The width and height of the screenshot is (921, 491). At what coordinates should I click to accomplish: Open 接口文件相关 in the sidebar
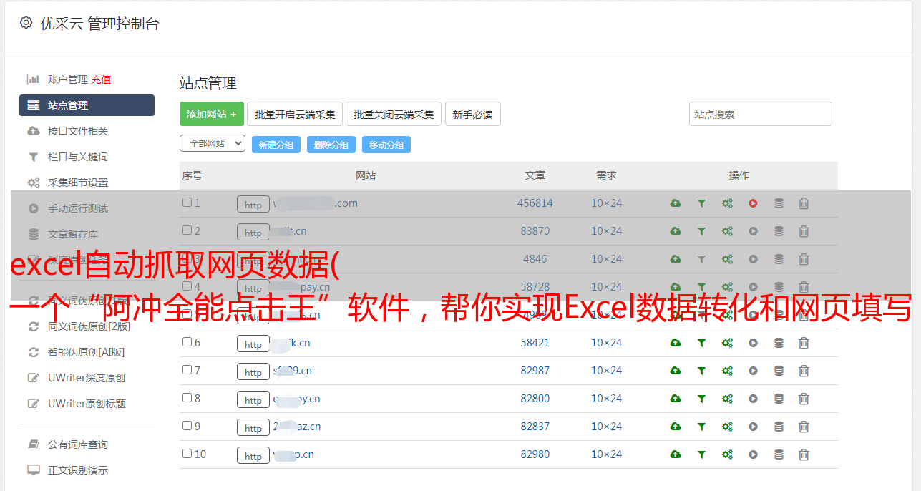click(x=78, y=131)
